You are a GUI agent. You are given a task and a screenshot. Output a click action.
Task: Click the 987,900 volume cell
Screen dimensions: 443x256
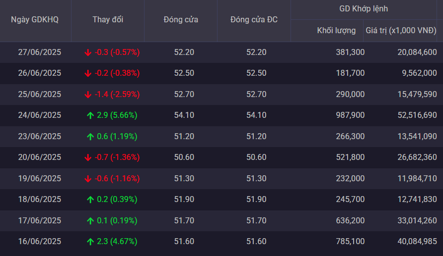coord(349,115)
